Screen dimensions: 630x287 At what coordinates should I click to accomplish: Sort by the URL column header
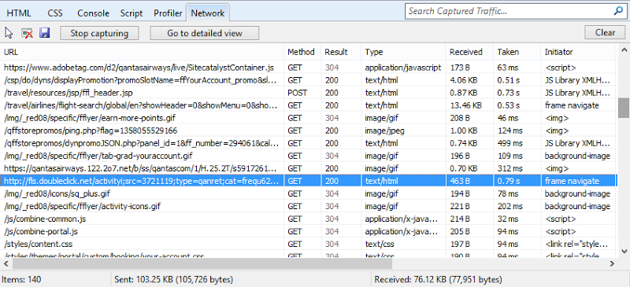point(143,52)
